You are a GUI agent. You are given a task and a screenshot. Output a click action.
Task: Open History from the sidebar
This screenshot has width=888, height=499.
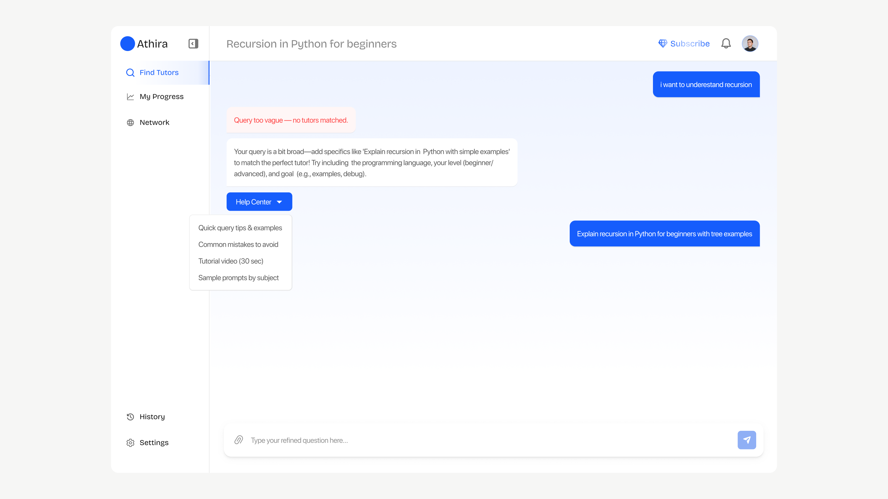point(152,417)
